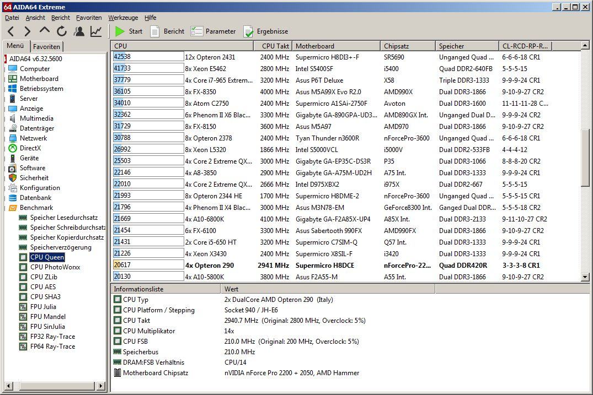Click the Konfiguration icon in tree
Image resolution: width=593 pixels, height=395 pixels.
coord(13,188)
